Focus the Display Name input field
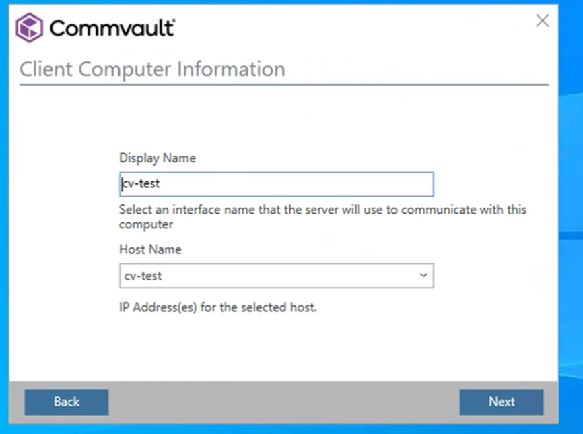Viewport: 583px width, 434px height. tap(277, 184)
